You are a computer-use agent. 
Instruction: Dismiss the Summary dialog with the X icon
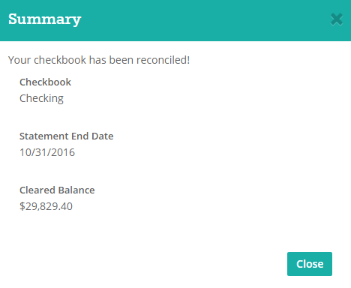click(x=337, y=19)
